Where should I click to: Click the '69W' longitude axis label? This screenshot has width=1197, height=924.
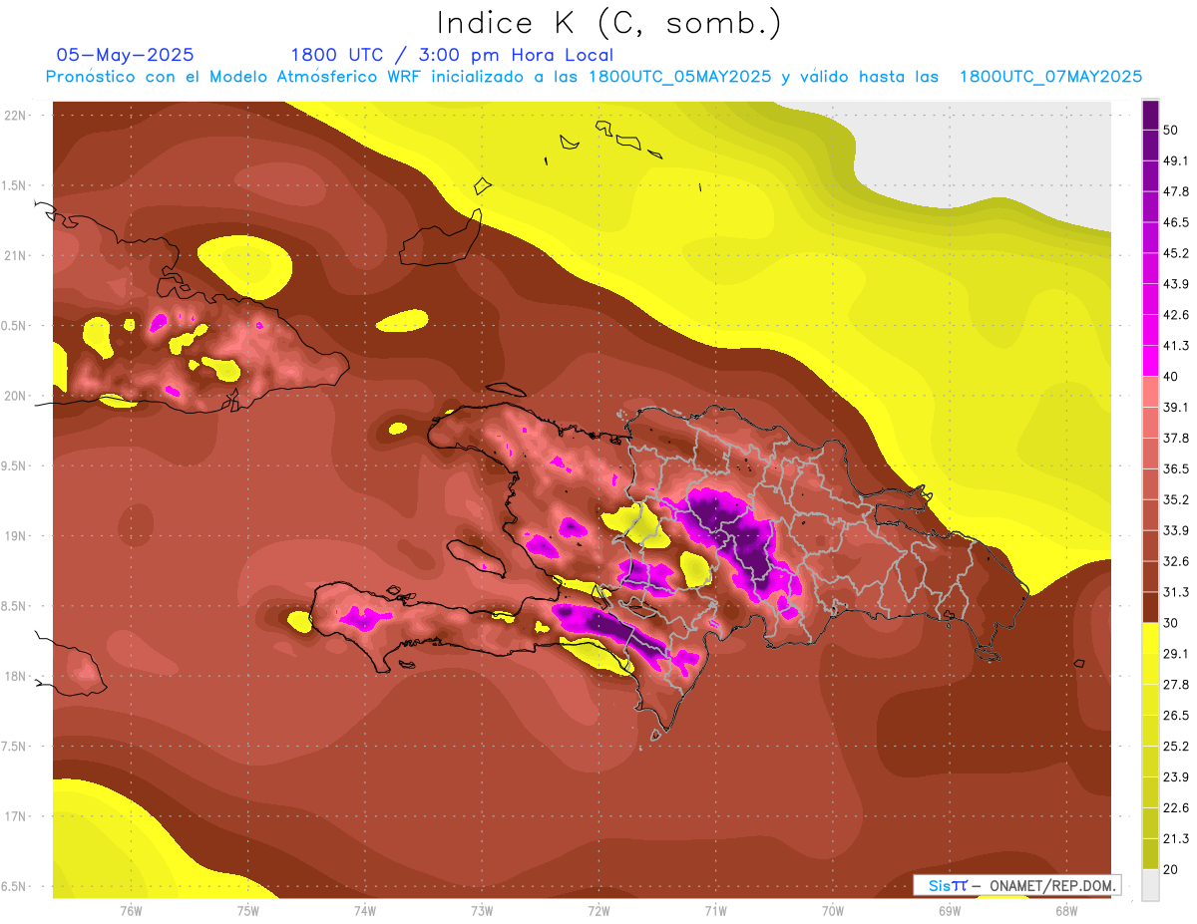[x=950, y=911]
